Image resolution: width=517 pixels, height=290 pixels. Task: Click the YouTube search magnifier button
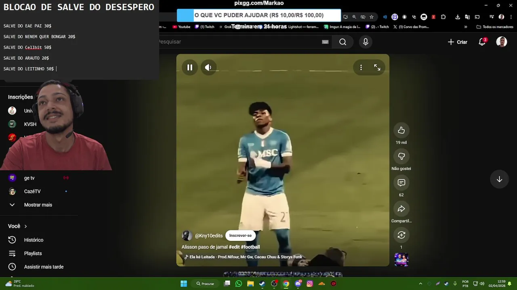coord(343,42)
